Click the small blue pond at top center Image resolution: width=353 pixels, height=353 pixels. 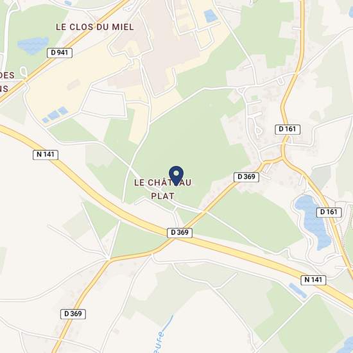(211, 15)
